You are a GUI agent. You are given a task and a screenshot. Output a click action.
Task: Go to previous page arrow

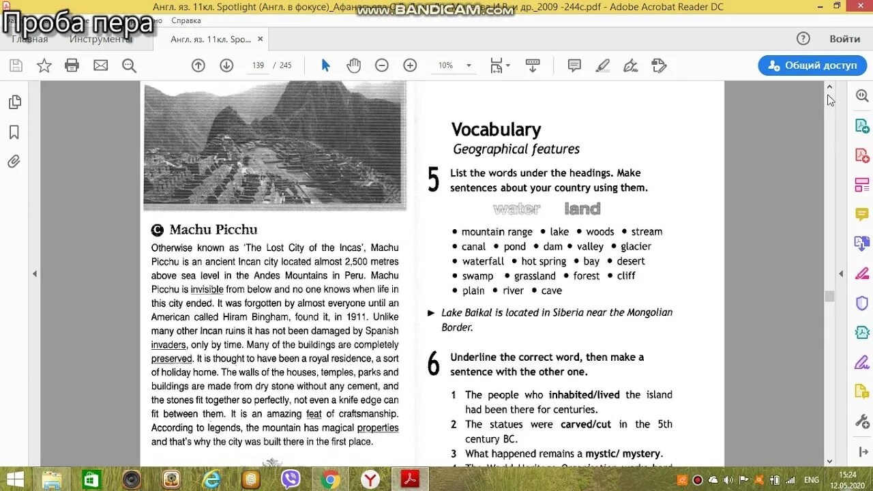[x=198, y=65]
